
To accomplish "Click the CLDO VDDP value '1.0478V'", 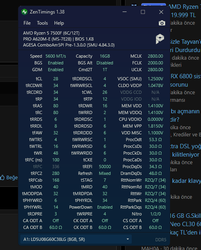I will pyautogui.click(x=155, y=85).
